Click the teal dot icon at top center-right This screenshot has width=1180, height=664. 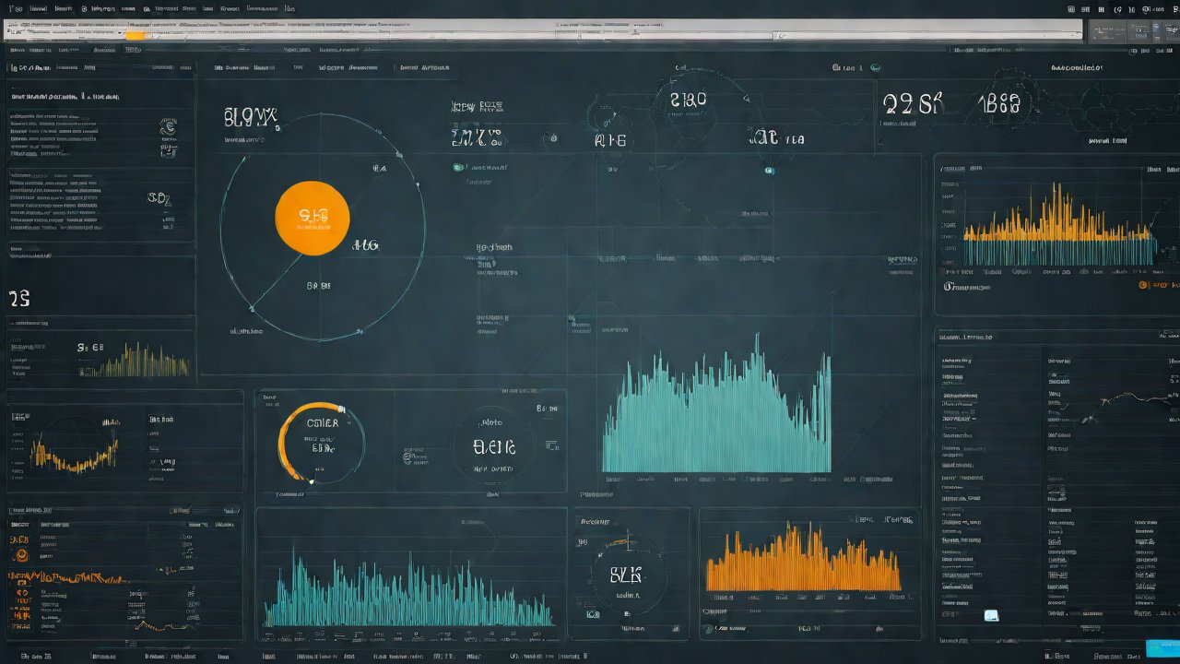click(875, 67)
